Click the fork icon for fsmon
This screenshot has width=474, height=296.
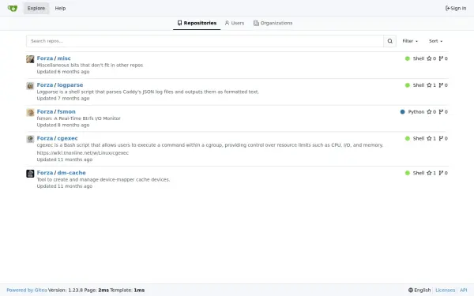pos(441,112)
